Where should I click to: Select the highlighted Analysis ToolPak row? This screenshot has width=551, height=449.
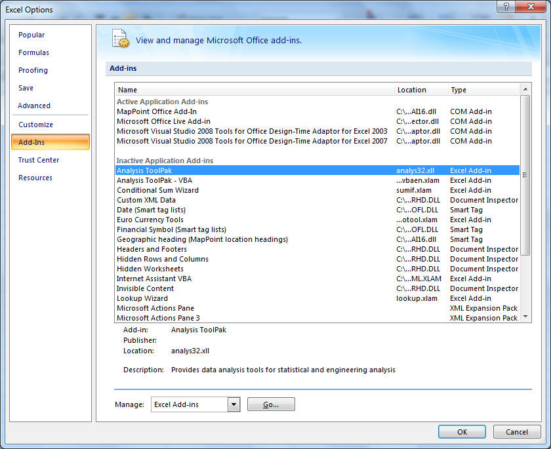[317, 170]
